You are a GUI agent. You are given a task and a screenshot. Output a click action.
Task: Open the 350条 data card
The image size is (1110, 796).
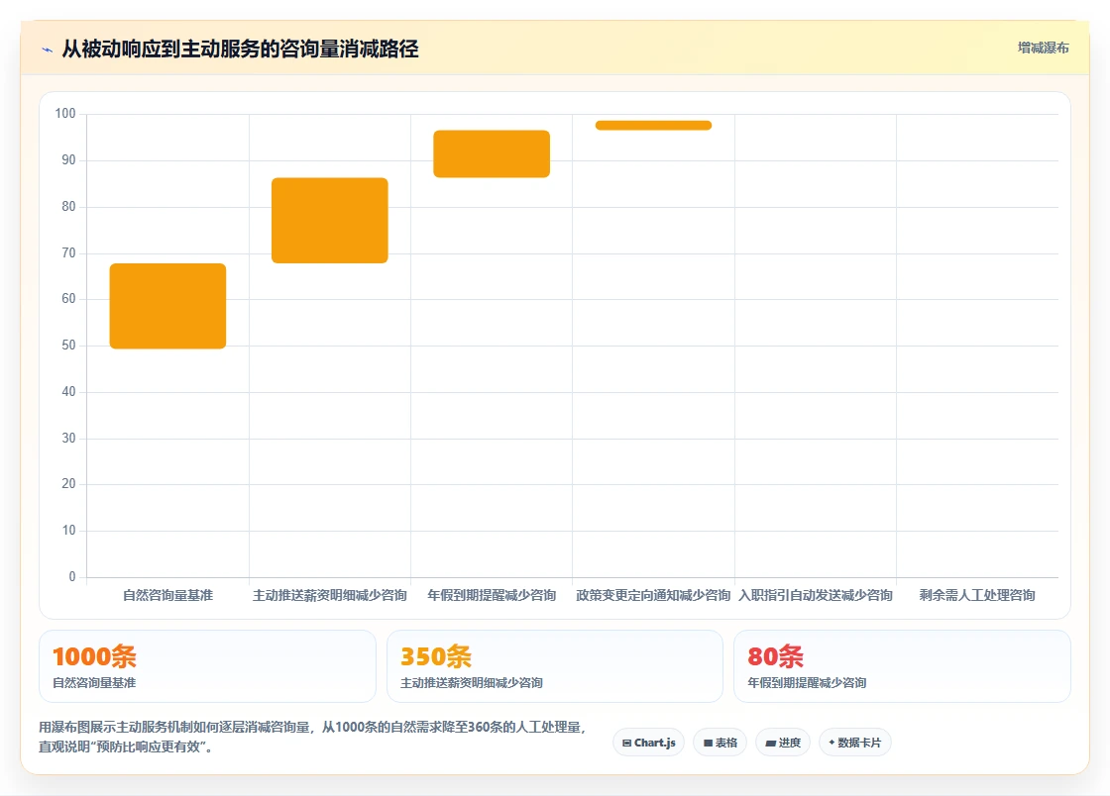555,666
